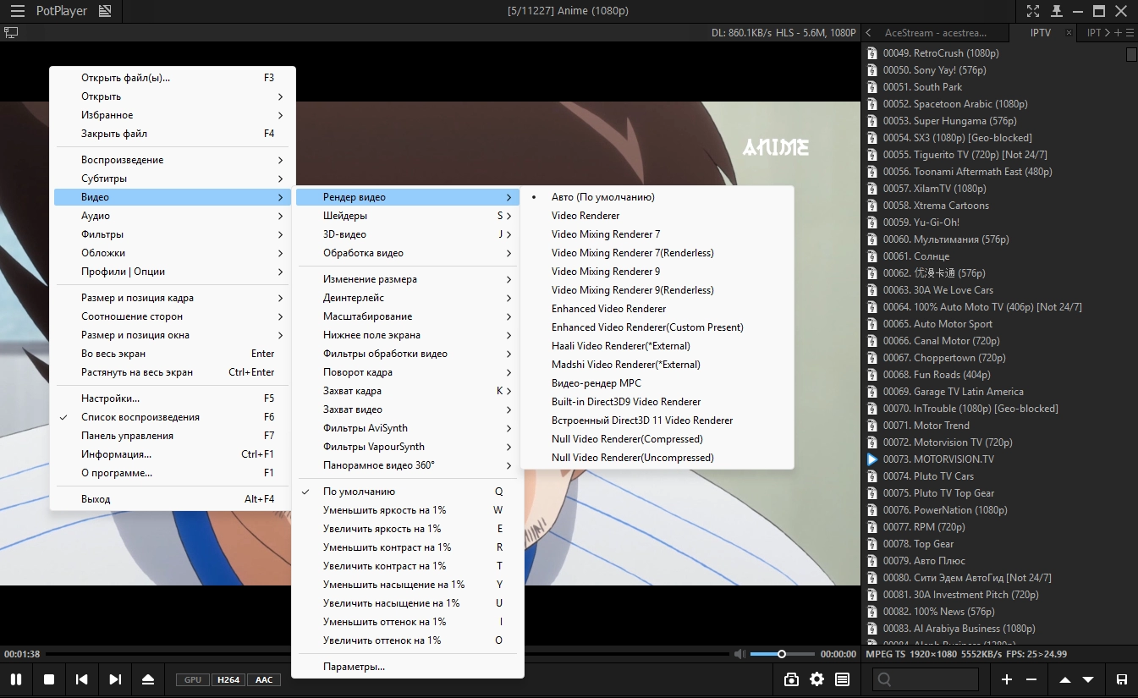The width and height of the screenshot is (1138, 698).
Task: Click the frame capture camera icon
Action: click(x=791, y=679)
